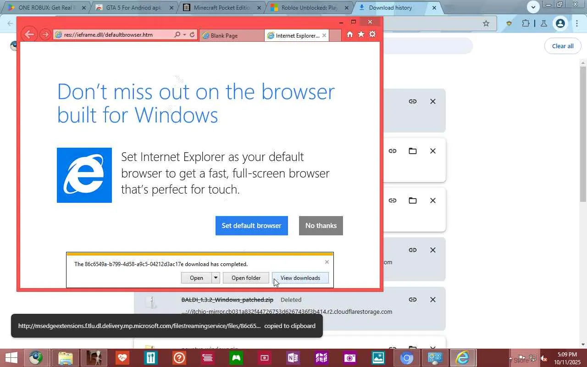Click Open folder in download notification
This screenshot has height=367, width=587.
[246, 278]
